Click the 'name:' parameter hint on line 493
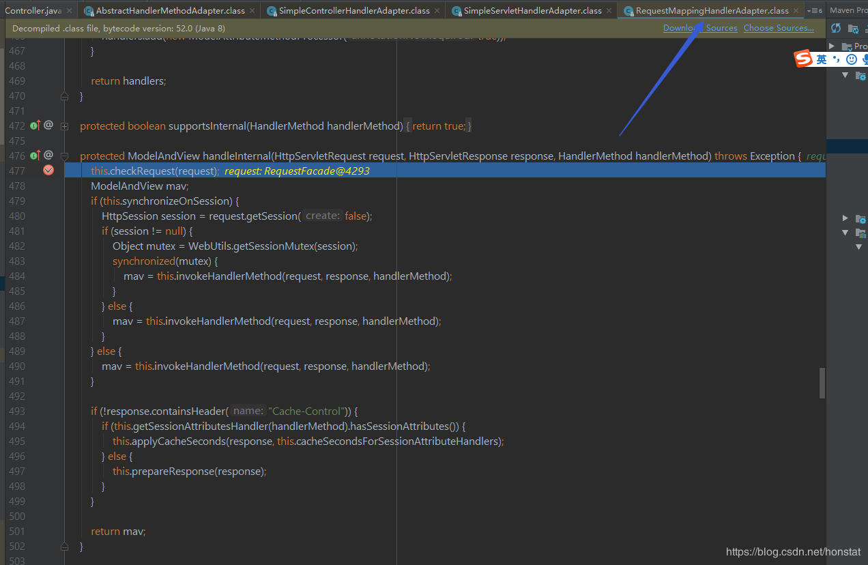 pos(249,411)
